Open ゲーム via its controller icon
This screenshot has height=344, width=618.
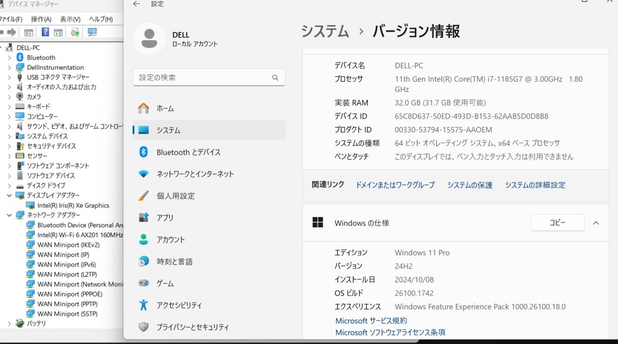pos(143,283)
